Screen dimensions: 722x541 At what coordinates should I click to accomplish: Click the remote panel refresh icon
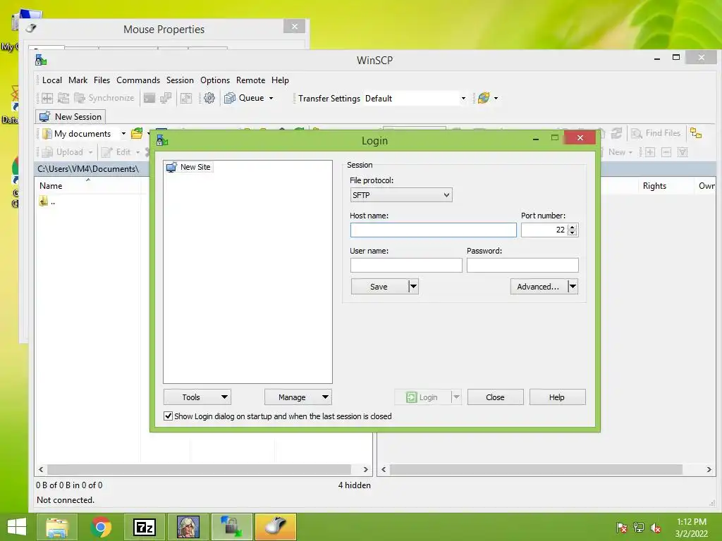click(616, 133)
